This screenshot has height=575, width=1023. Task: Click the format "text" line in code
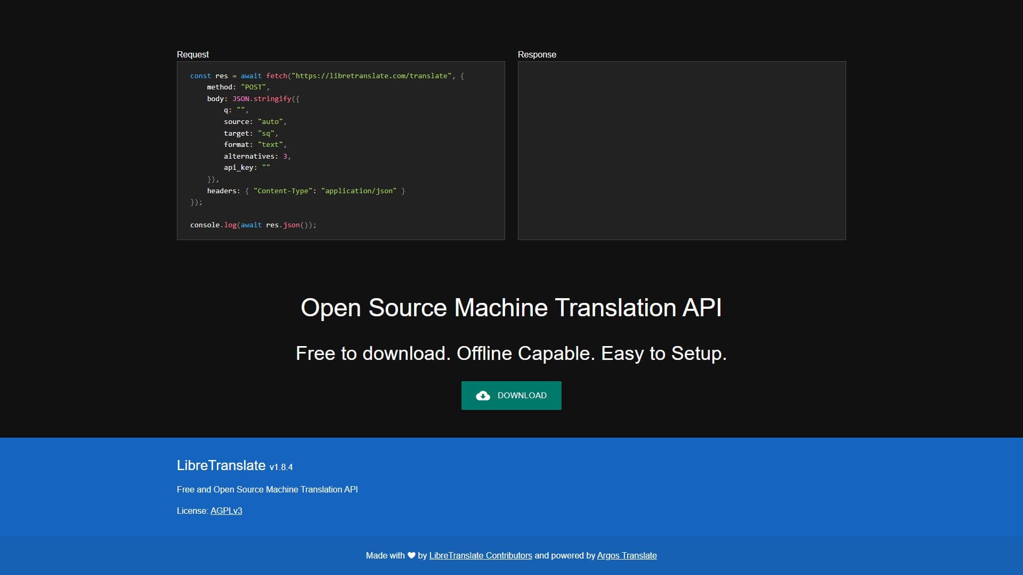point(255,145)
